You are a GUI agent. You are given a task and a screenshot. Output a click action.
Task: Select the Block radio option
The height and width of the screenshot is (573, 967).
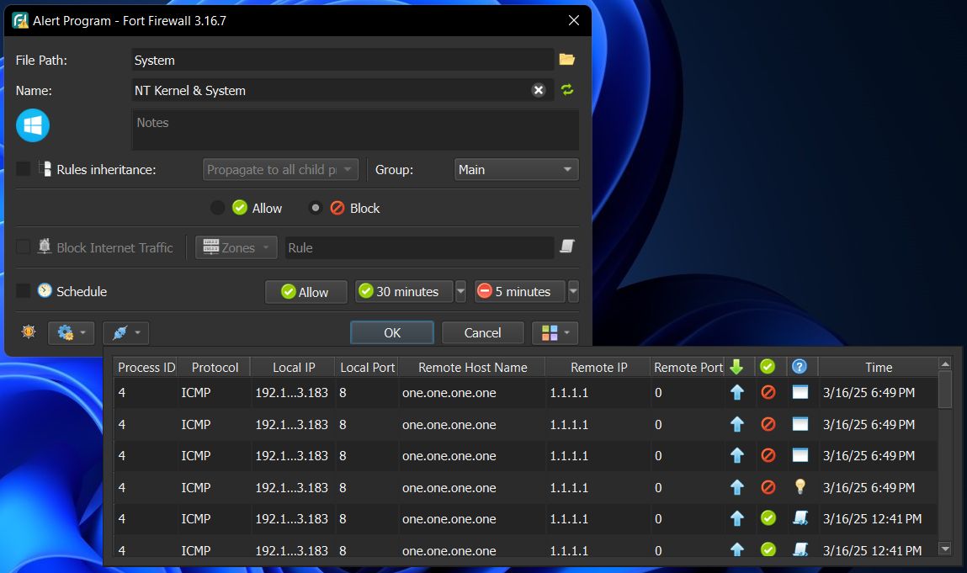[x=315, y=208]
